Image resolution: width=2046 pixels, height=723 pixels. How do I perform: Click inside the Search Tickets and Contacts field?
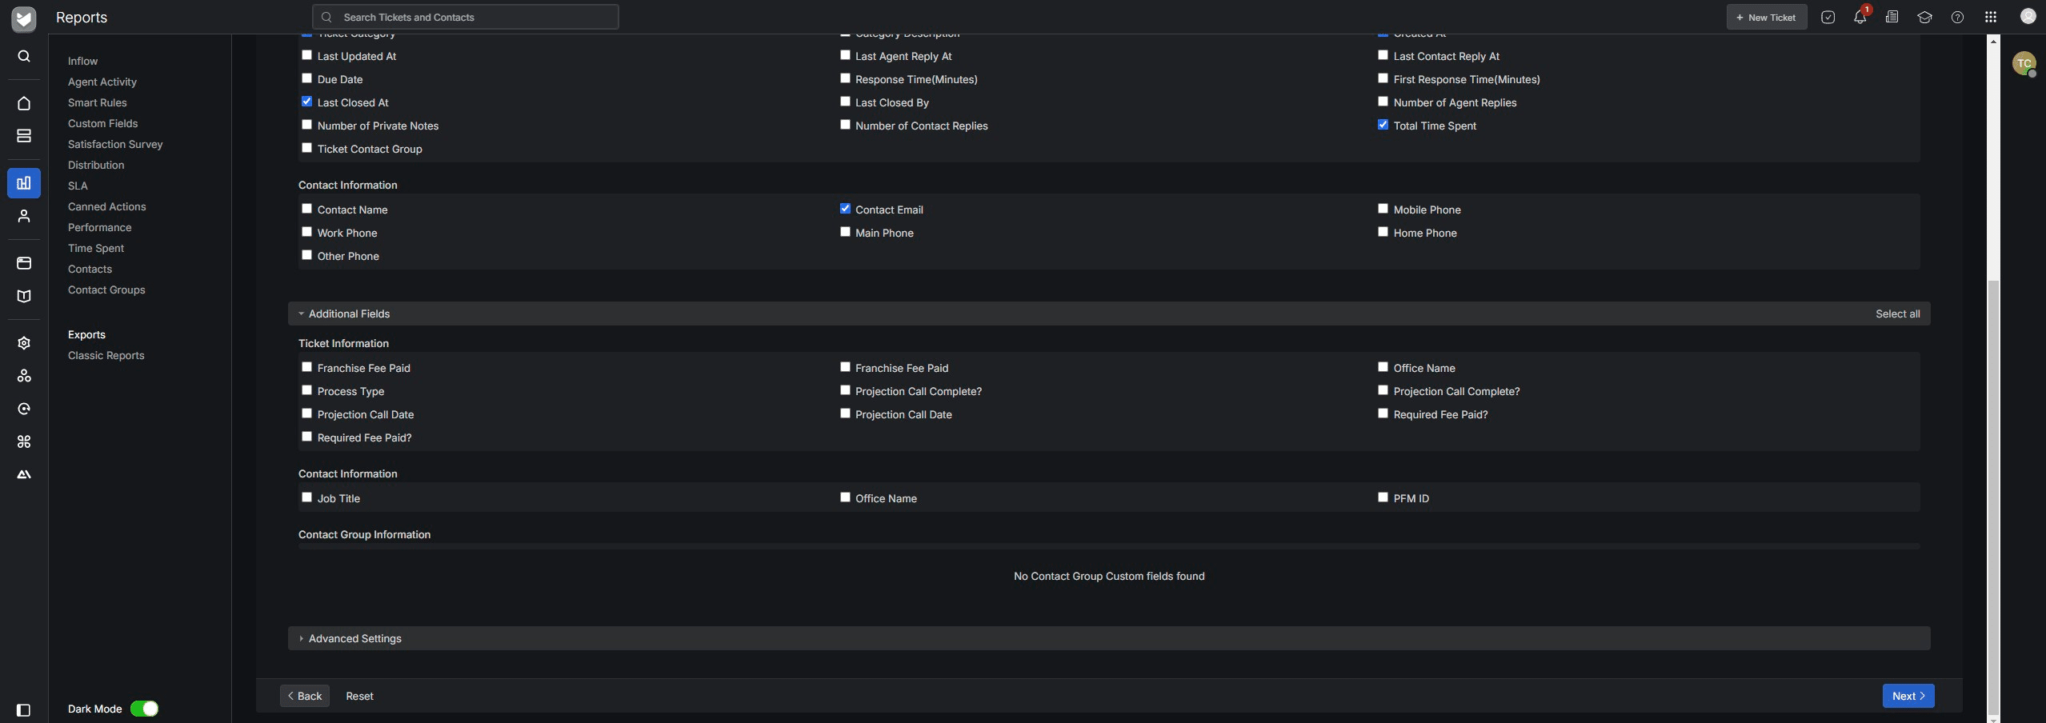462,16
